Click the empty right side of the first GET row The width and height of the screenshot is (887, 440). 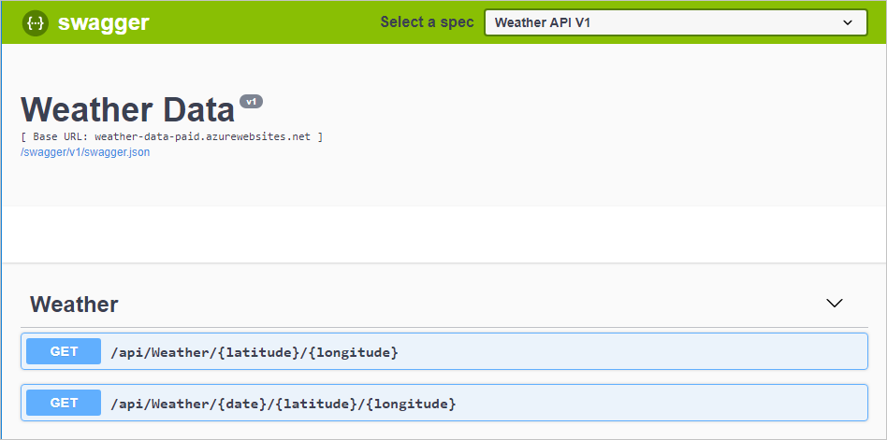pyautogui.click(x=655, y=352)
